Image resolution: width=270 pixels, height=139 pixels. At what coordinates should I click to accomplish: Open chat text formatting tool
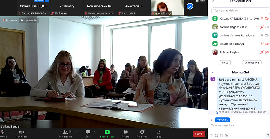tap(212, 136)
